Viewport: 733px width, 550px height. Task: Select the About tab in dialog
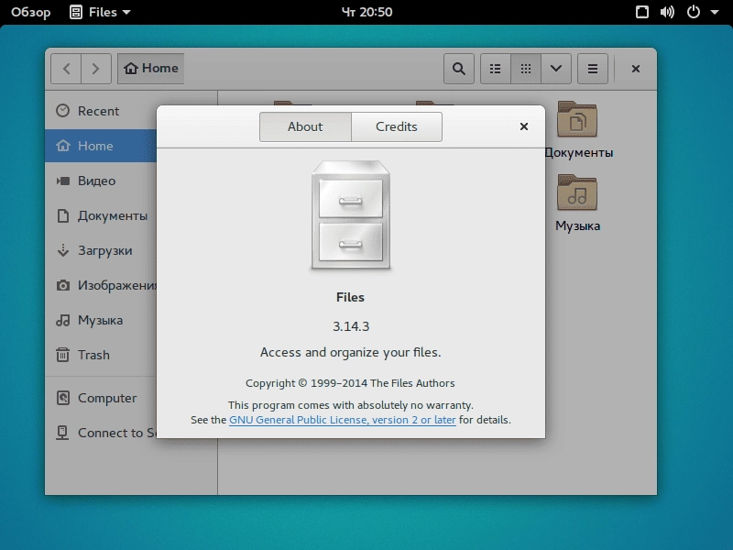tap(305, 126)
